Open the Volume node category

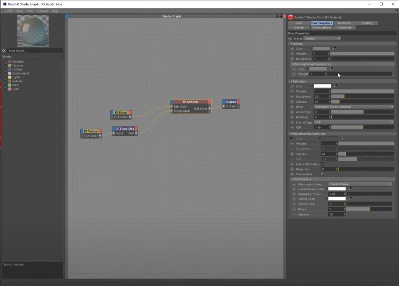tap(17, 81)
